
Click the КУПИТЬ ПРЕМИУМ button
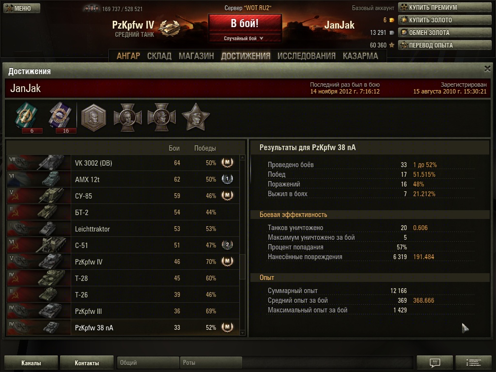445,7
